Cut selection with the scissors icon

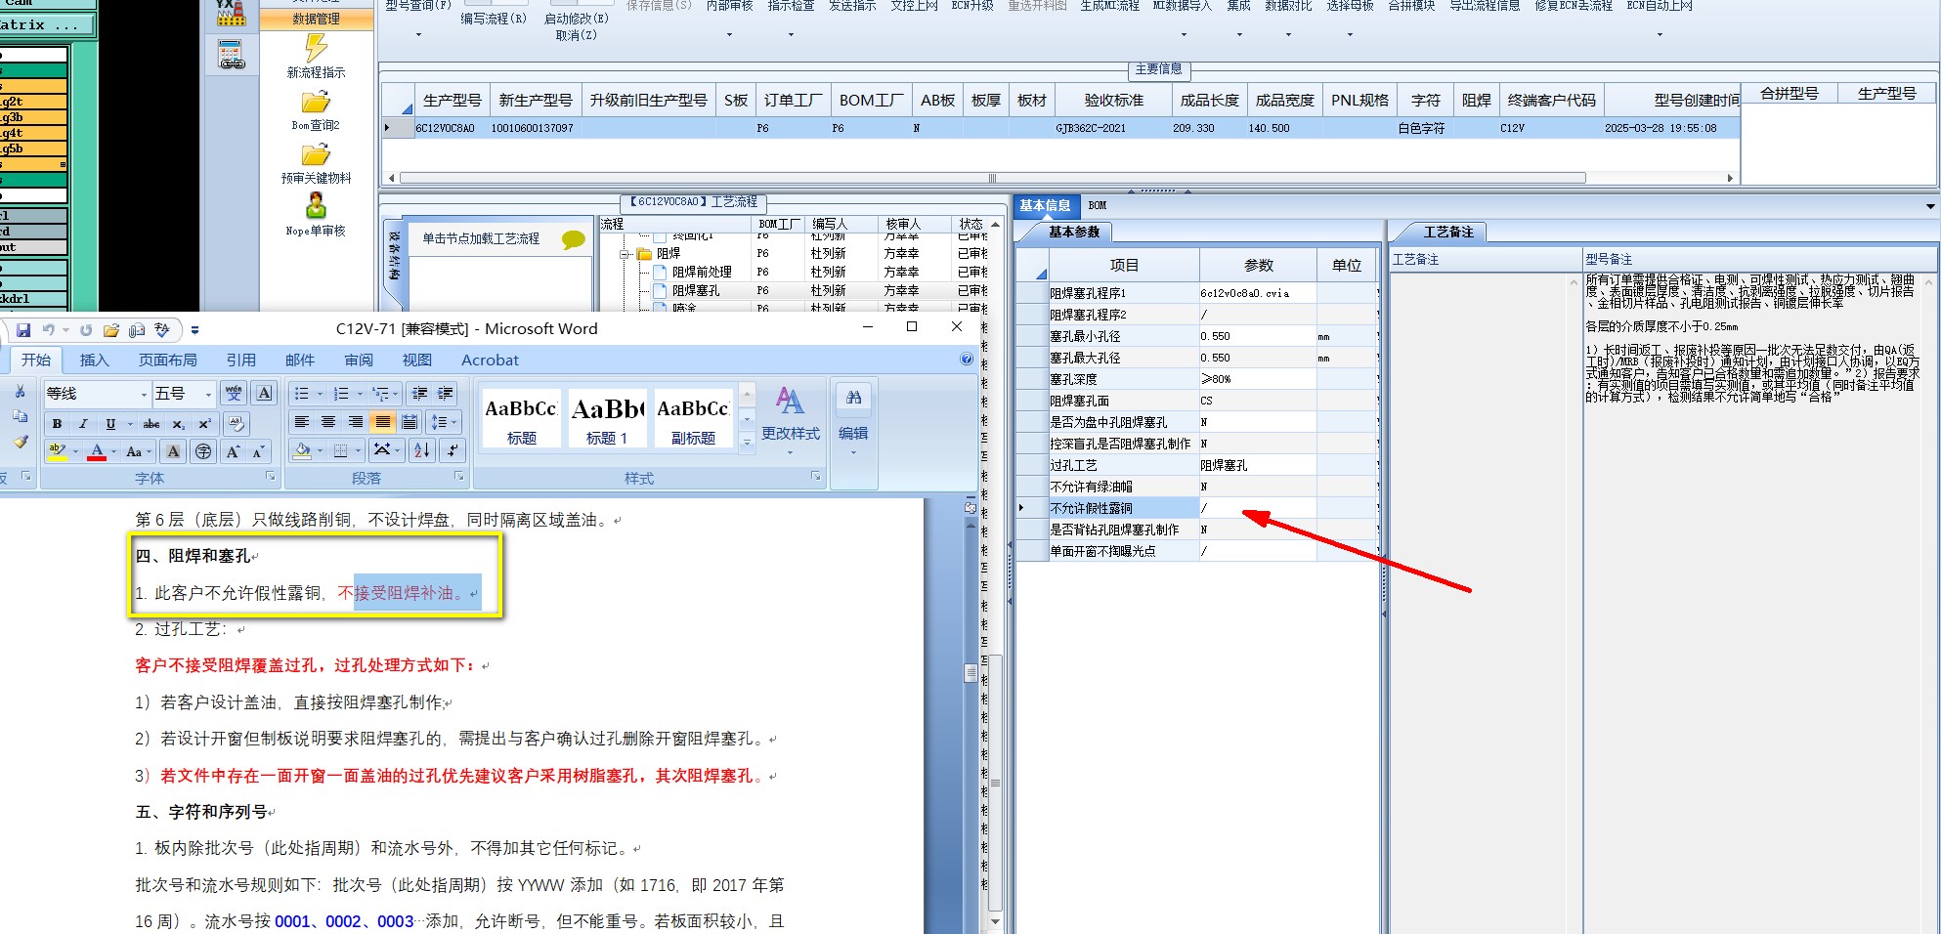(x=20, y=392)
